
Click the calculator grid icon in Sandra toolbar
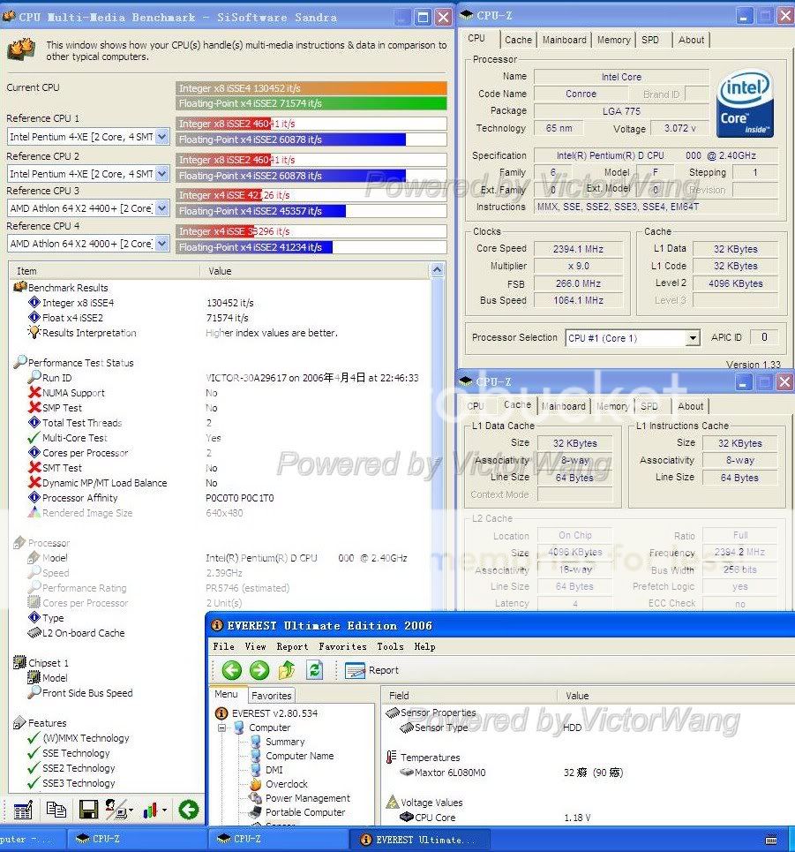(x=23, y=810)
